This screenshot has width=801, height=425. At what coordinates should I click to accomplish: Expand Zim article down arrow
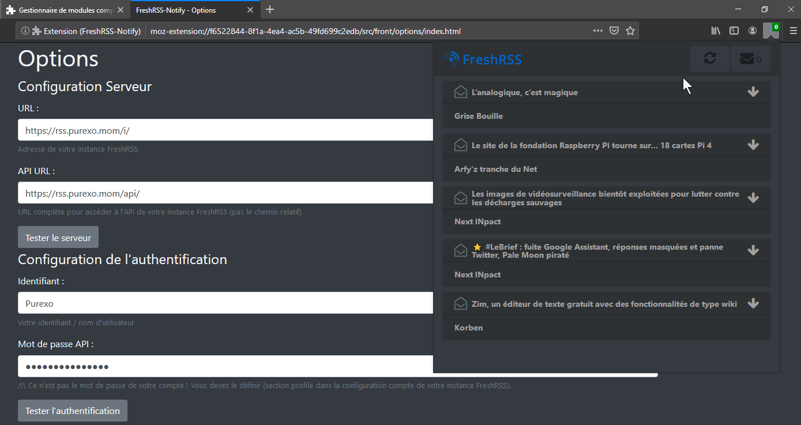coord(753,303)
